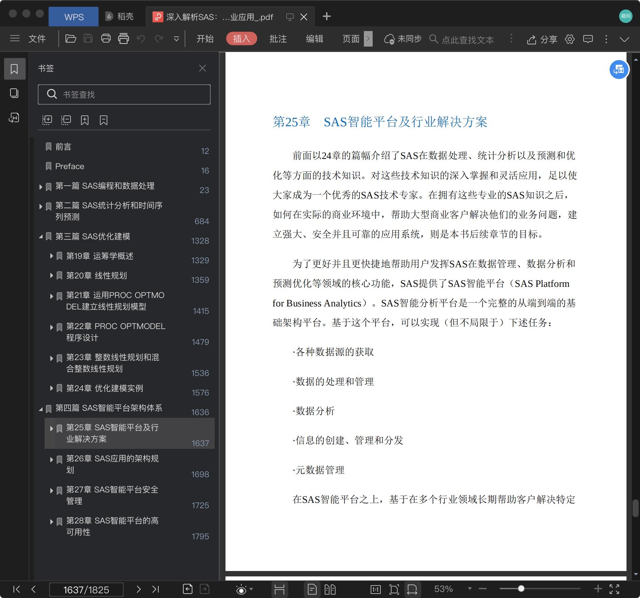
Task: Add a new bookmark with the bookmark-plus icon
Action: pos(85,120)
